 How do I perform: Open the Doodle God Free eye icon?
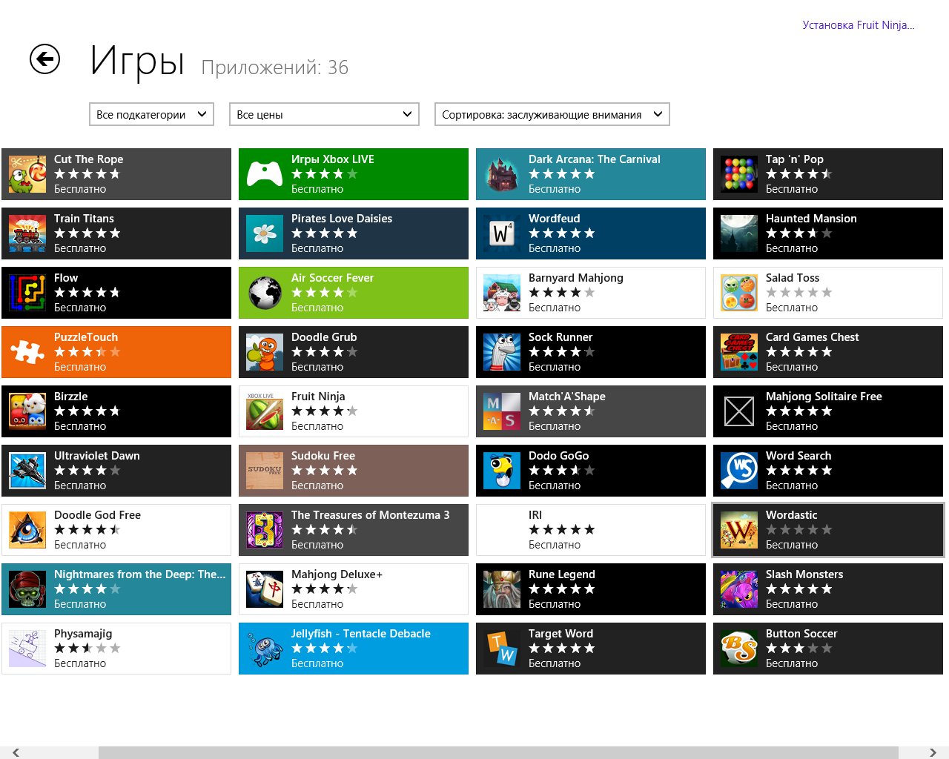click(27, 530)
